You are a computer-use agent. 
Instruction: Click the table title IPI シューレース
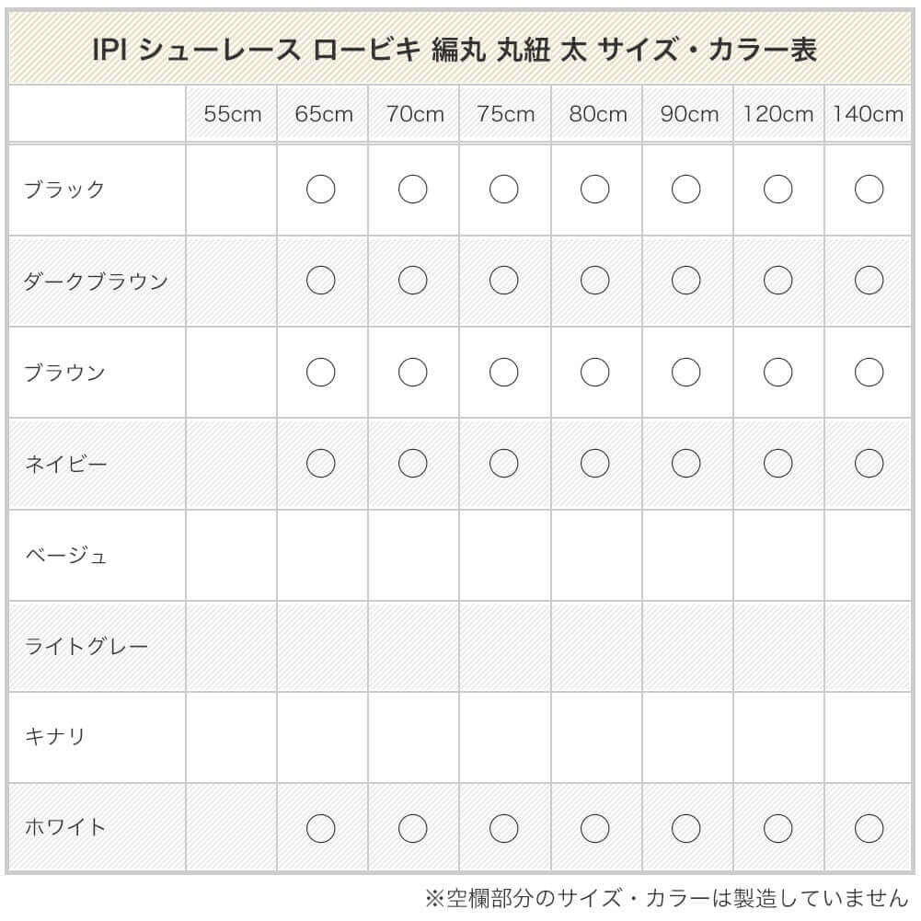point(455,49)
